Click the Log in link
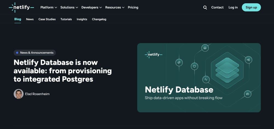The image size is (274, 129). click(x=233, y=7)
